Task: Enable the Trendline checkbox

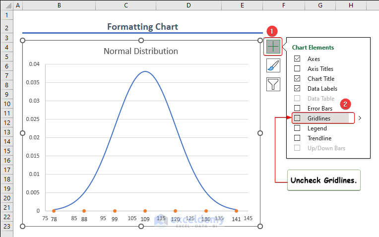Action: pyautogui.click(x=297, y=138)
